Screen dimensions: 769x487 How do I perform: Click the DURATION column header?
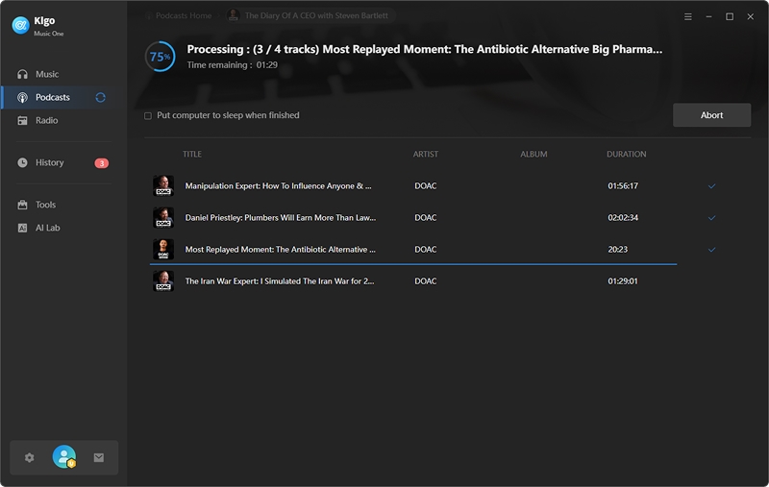627,155
